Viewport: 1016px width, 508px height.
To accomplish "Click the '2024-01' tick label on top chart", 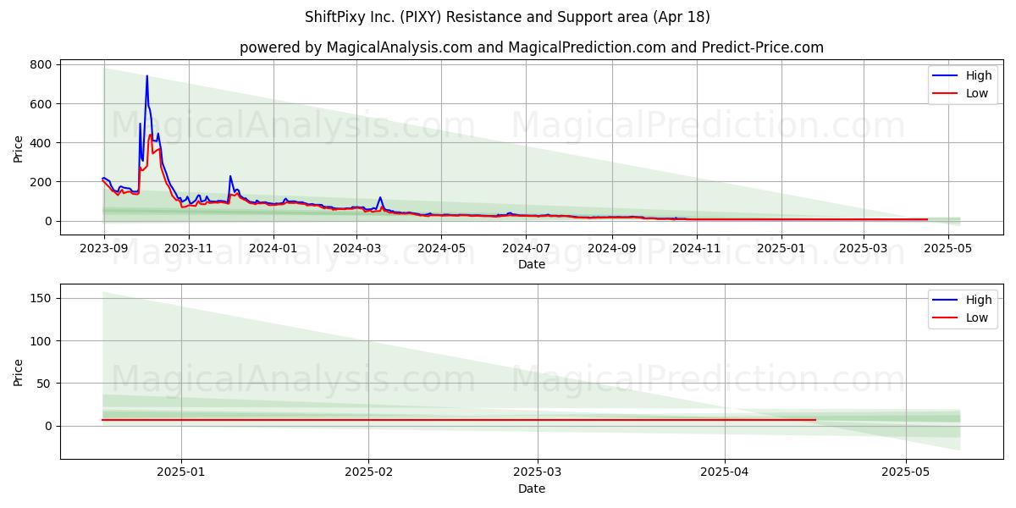I will [273, 248].
